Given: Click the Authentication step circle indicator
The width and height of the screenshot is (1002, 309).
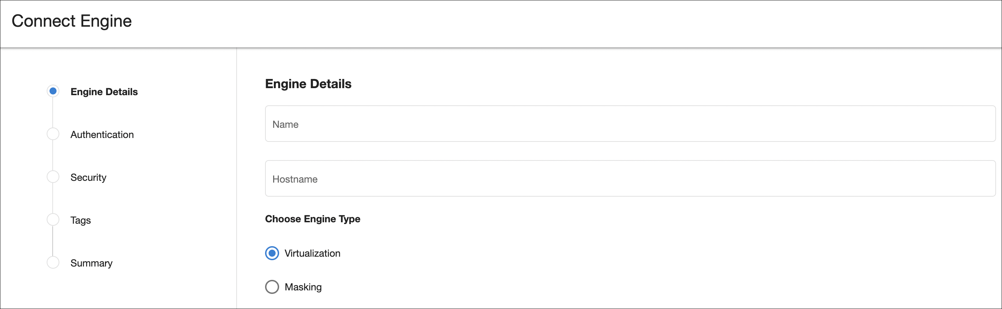Looking at the screenshot, I should tap(53, 134).
